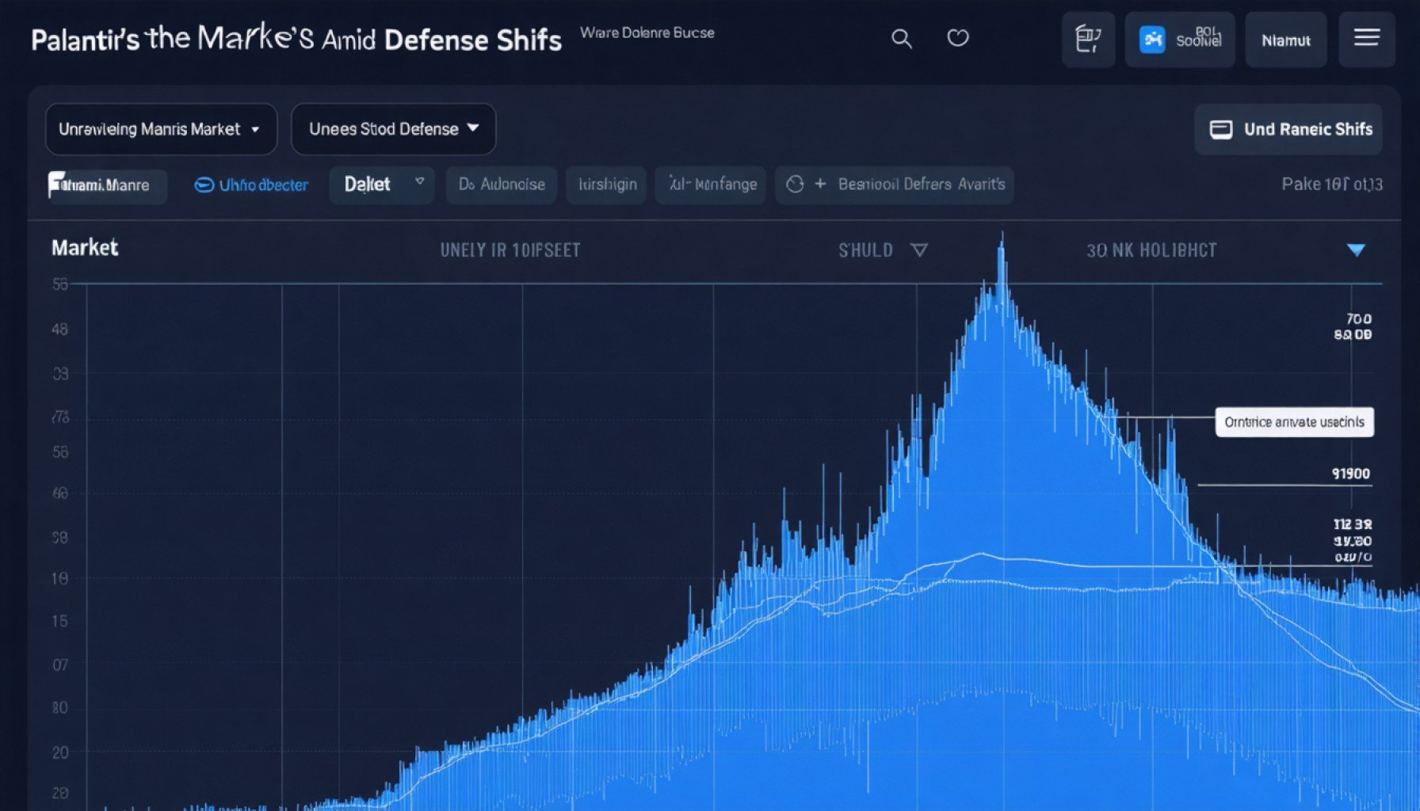This screenshot has width=1420, height=811.
Task: Click the Und Raneic Shifs button
Action: [x=1288, y=129]
